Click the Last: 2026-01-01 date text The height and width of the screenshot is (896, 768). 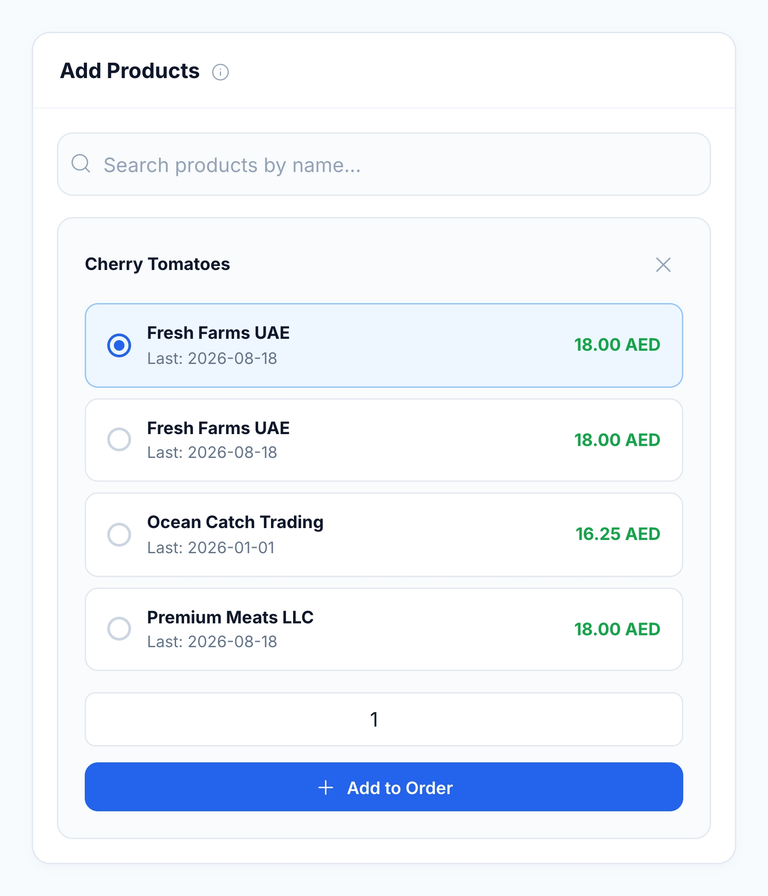[x=211, y=548]
